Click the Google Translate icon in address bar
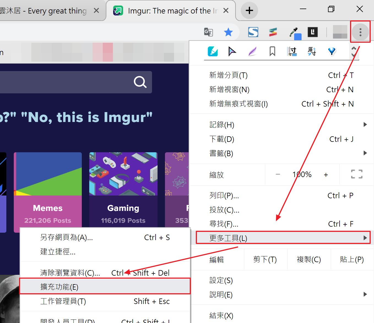 point(208,32)
